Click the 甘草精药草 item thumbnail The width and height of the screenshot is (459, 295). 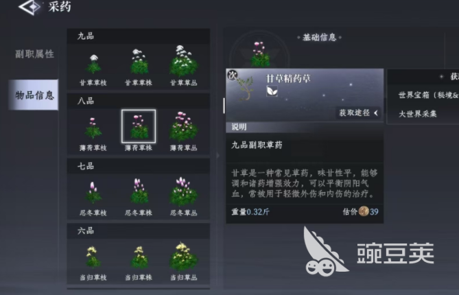click(x=244, y=86)
